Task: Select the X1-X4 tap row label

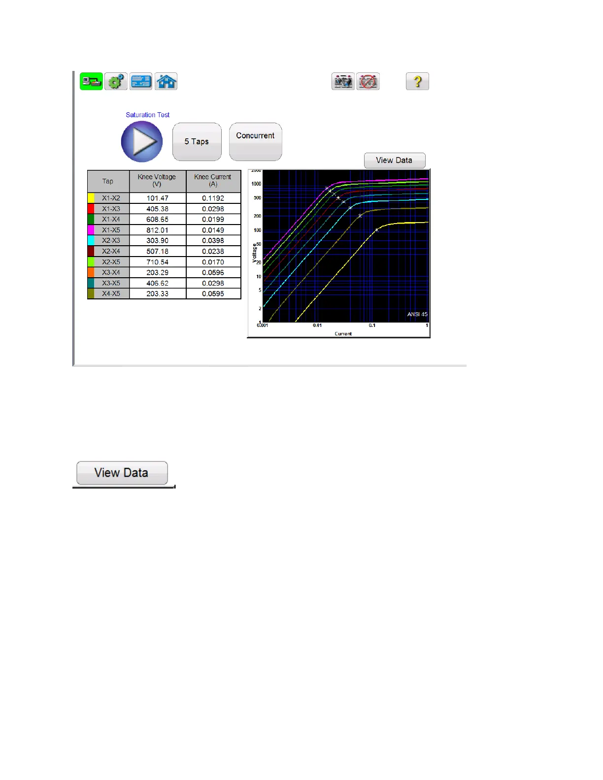Action: (x=111, y=219)
